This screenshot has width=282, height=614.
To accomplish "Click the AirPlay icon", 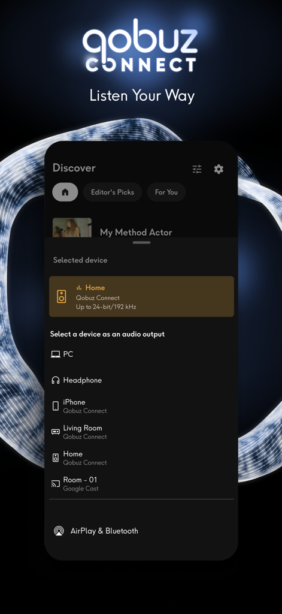I will (59, 531).
